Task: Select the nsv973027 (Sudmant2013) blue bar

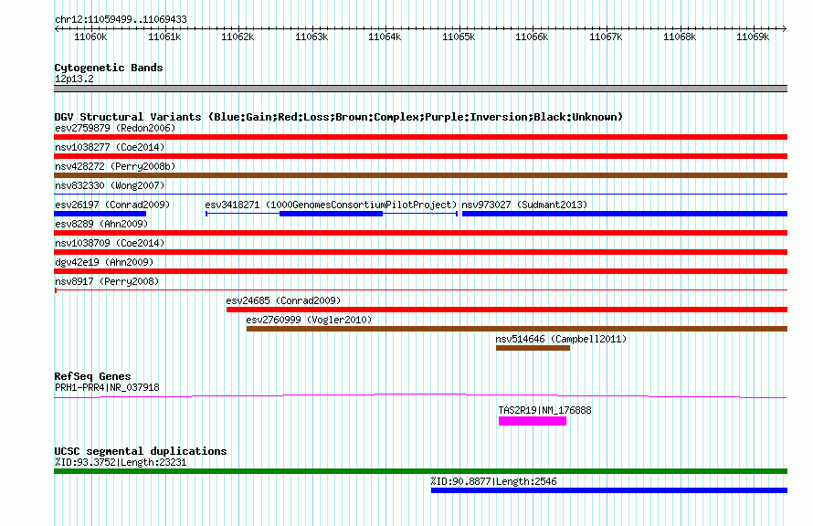Action: tap(625, 214)
